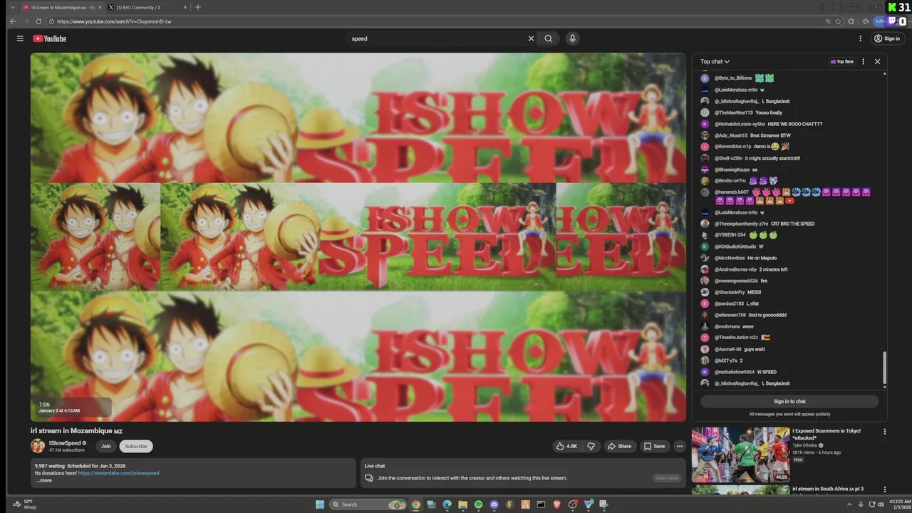Open the Top chat dropdown
Screen dimensions: 912x513
tap(715, 61)
